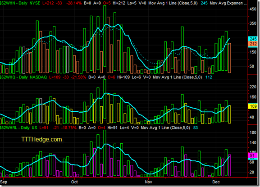
Task: Click the -30 net change in NASDAQ header
Action: (66, 77)
